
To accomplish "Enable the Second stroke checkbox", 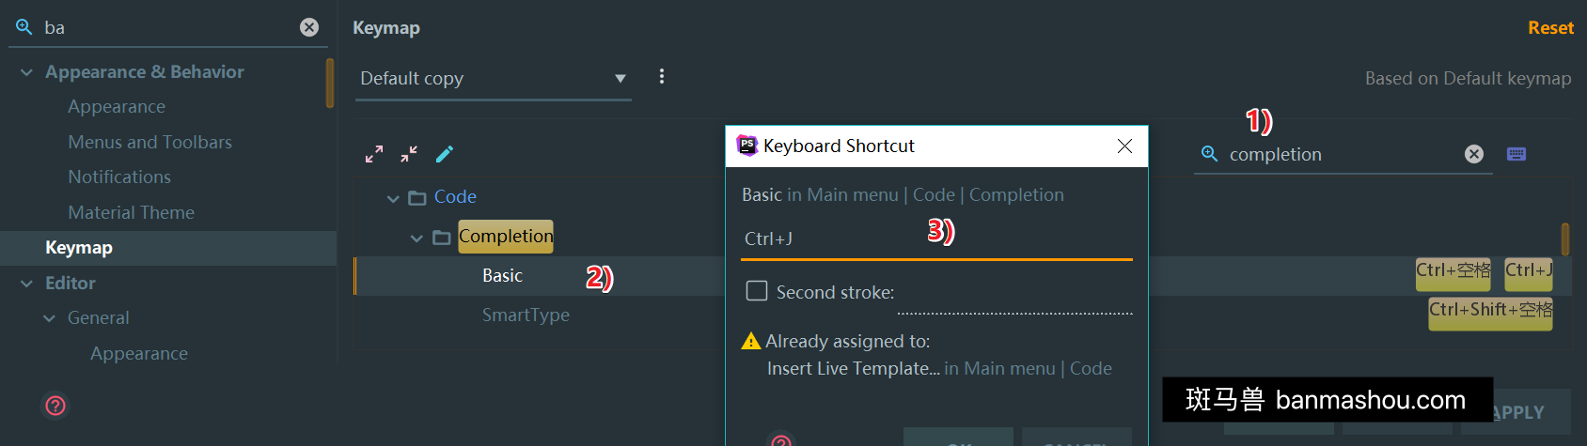I will (x=757, y=291).
